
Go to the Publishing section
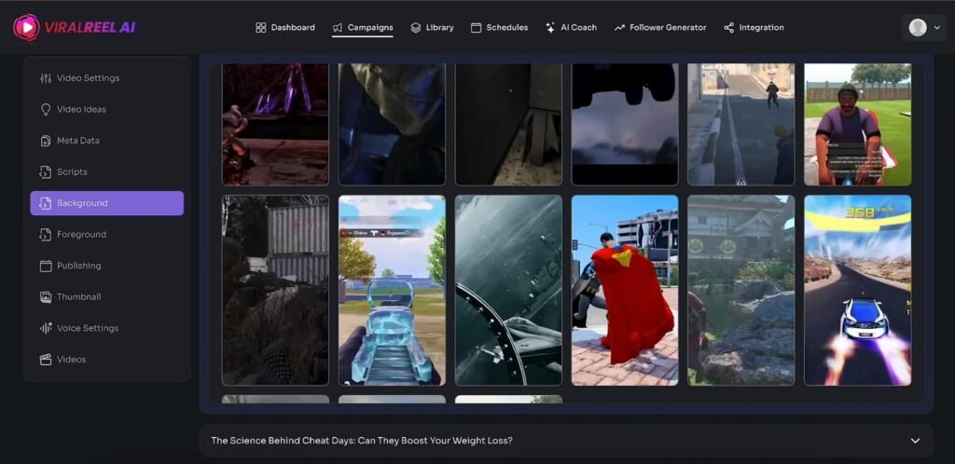pos(106,266)
